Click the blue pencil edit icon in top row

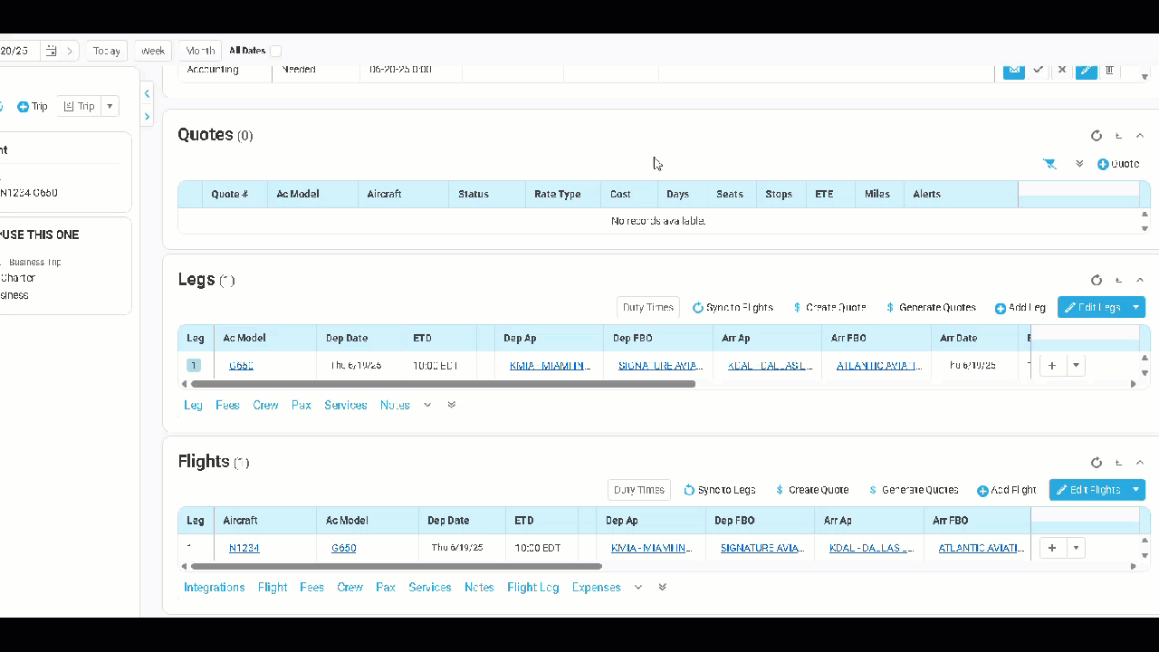click(x=1086, y=70)
